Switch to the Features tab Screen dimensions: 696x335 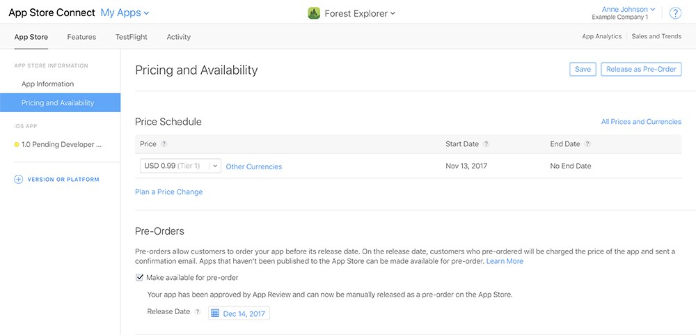click(x=81, y=37)
